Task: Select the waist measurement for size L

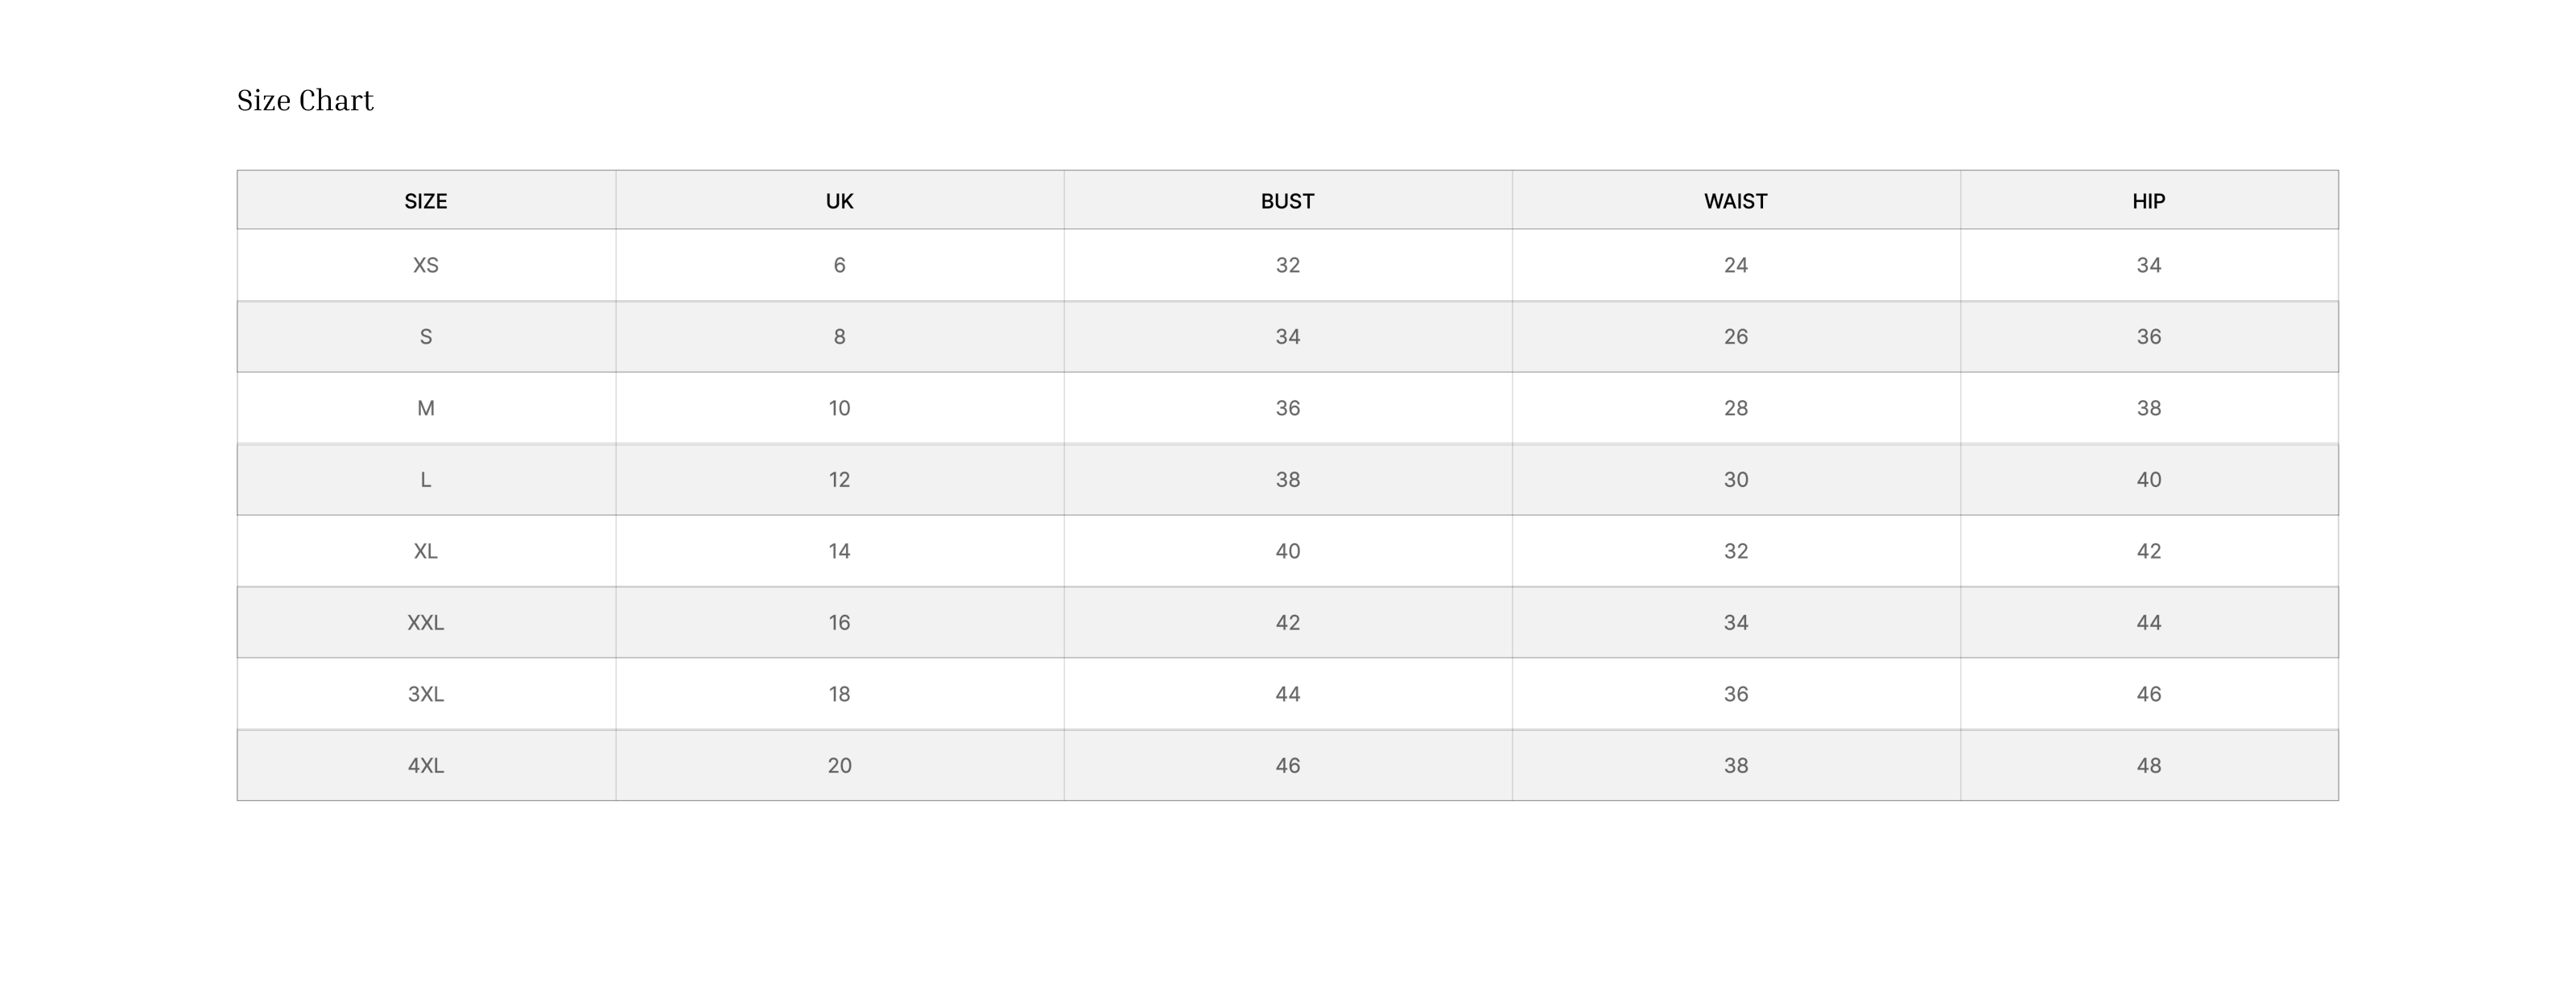Action: point(1735,480)
